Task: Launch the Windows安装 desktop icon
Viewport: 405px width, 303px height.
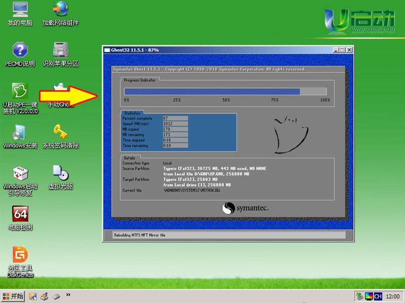Action: pyautogui.click(x=20, y=136)
